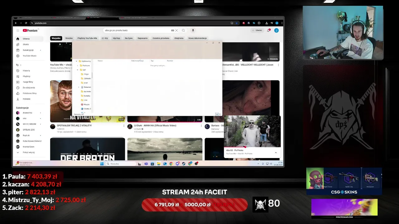399x224 pixels.
Task: Collapse the Szef folder in file dialog
Action: pos(77,70)
